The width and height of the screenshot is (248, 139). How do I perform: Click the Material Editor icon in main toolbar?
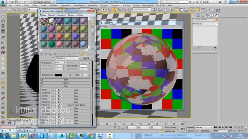(x=192, y=10)
